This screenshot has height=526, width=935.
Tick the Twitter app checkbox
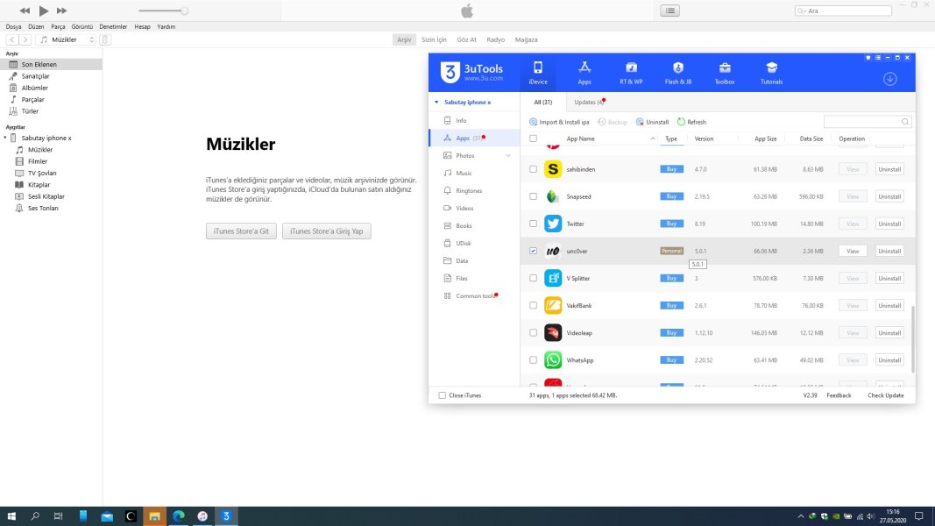[x=534, y=224]
